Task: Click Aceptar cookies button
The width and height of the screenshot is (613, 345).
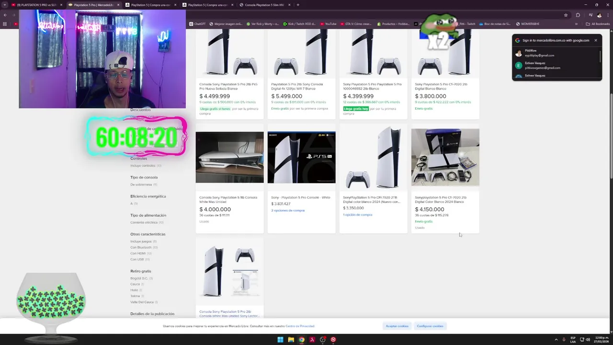Action: point(397,326)
